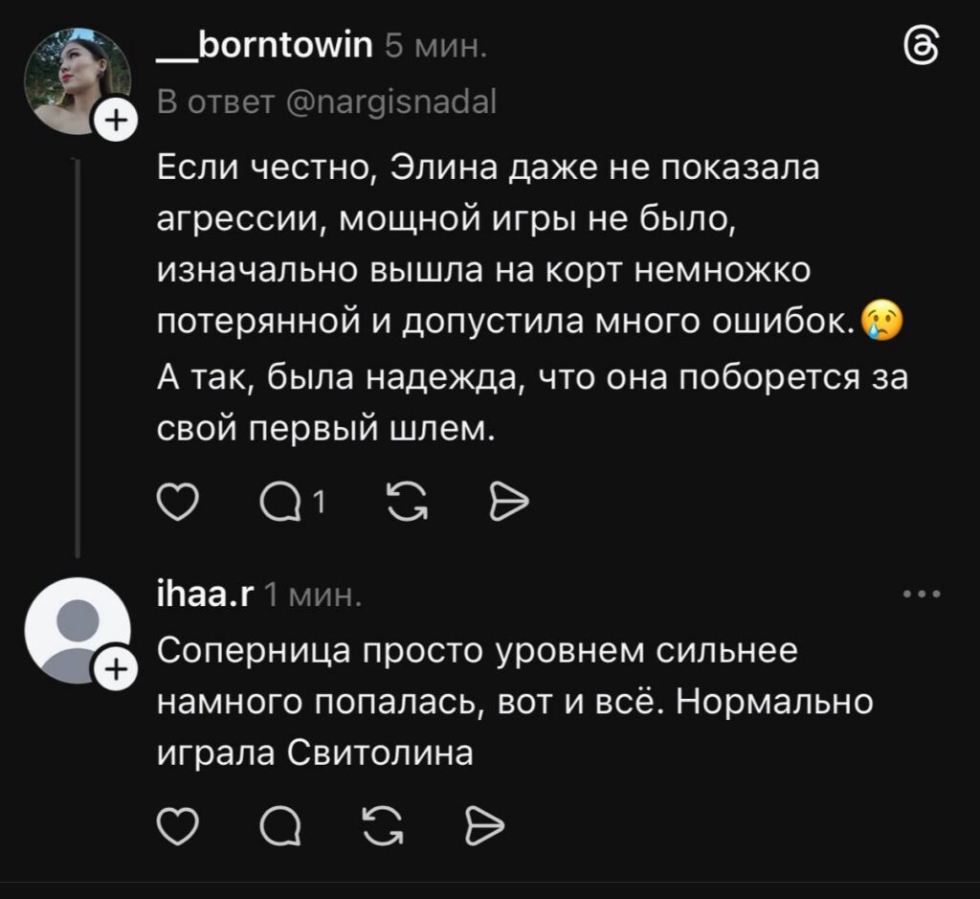The height and width of the screenshot is (899, 980).
Task: Follow ihaa.r using plus badge
Action: click(113, 669)
